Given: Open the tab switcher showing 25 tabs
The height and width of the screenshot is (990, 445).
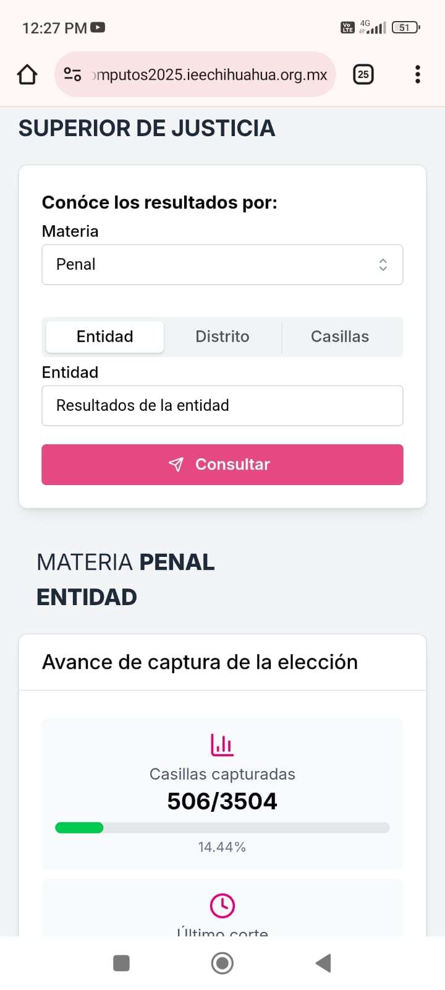Looking at the screenshot, I should pyautogui.click(x=363, y=75).
